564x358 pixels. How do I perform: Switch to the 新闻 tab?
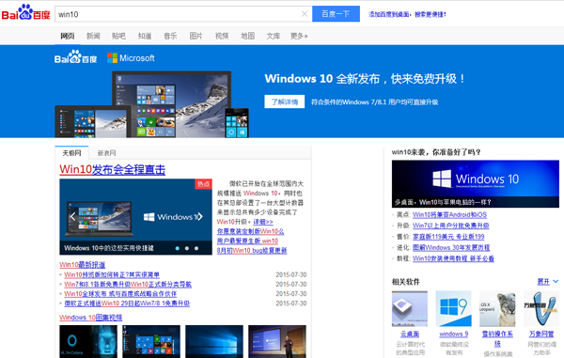(93, 36)
